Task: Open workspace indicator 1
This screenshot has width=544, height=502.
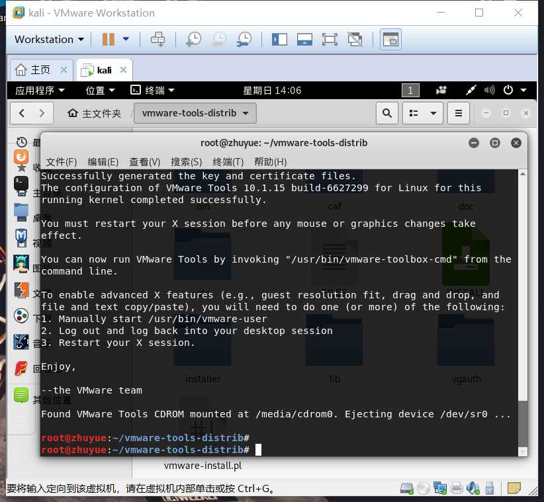Action: [x=410, y=91]
